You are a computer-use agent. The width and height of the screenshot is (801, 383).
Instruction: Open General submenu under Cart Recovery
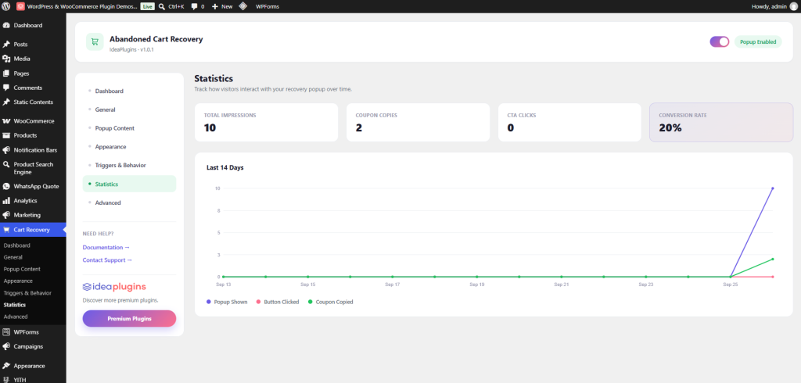point(13,257)
